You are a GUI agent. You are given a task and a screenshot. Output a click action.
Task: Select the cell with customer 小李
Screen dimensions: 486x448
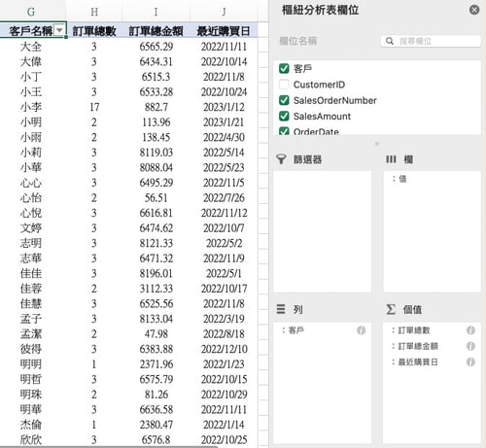tap(31, 107)
